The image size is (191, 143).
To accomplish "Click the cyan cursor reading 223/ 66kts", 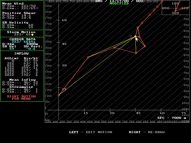I will tap(24, 42).
